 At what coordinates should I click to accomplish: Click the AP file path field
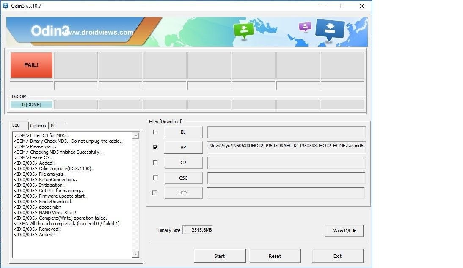(287, 147)
